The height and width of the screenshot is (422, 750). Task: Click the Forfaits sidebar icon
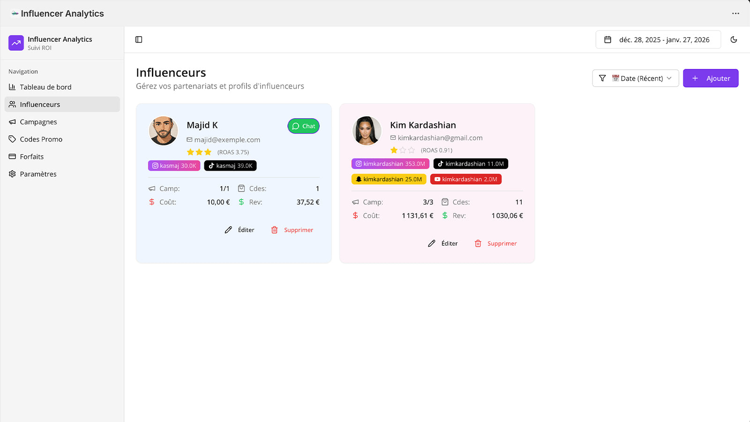[12, 156]
